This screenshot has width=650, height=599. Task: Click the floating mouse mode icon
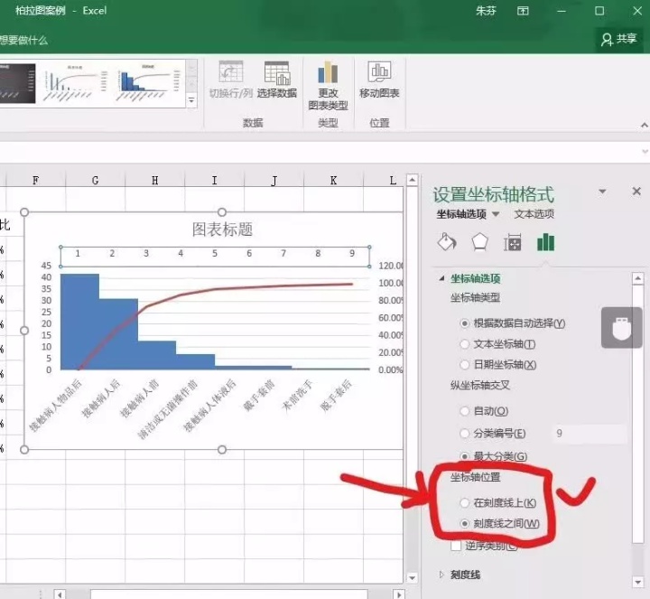622,328
